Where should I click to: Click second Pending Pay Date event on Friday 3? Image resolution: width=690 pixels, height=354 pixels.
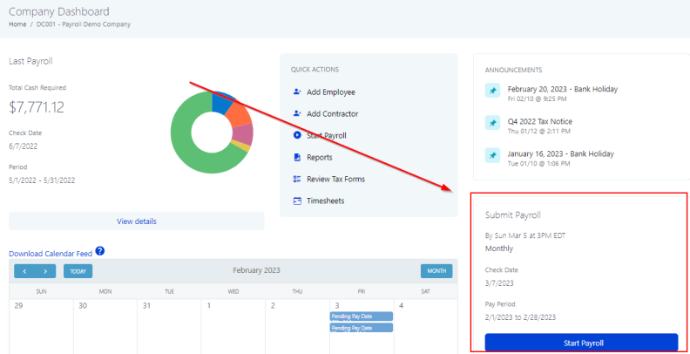[362, 328]
